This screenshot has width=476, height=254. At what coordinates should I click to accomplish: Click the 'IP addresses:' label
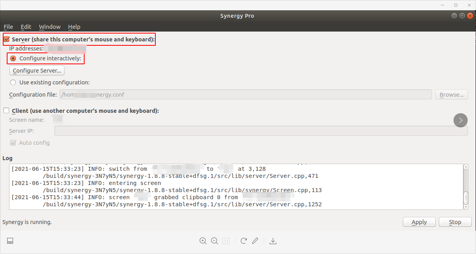pos(26,49)
